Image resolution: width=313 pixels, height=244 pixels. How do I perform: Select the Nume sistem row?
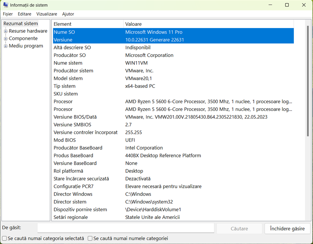point(173,63)
